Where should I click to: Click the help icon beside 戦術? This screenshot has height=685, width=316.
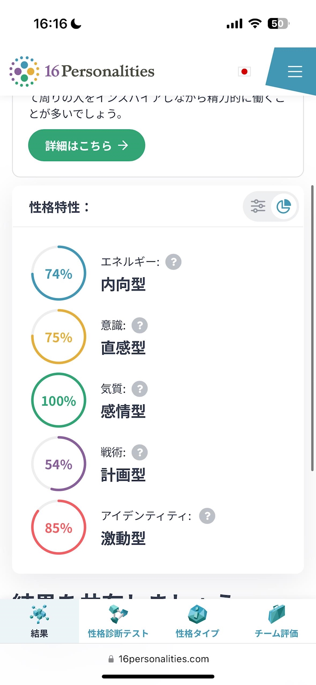click(140, 453)
